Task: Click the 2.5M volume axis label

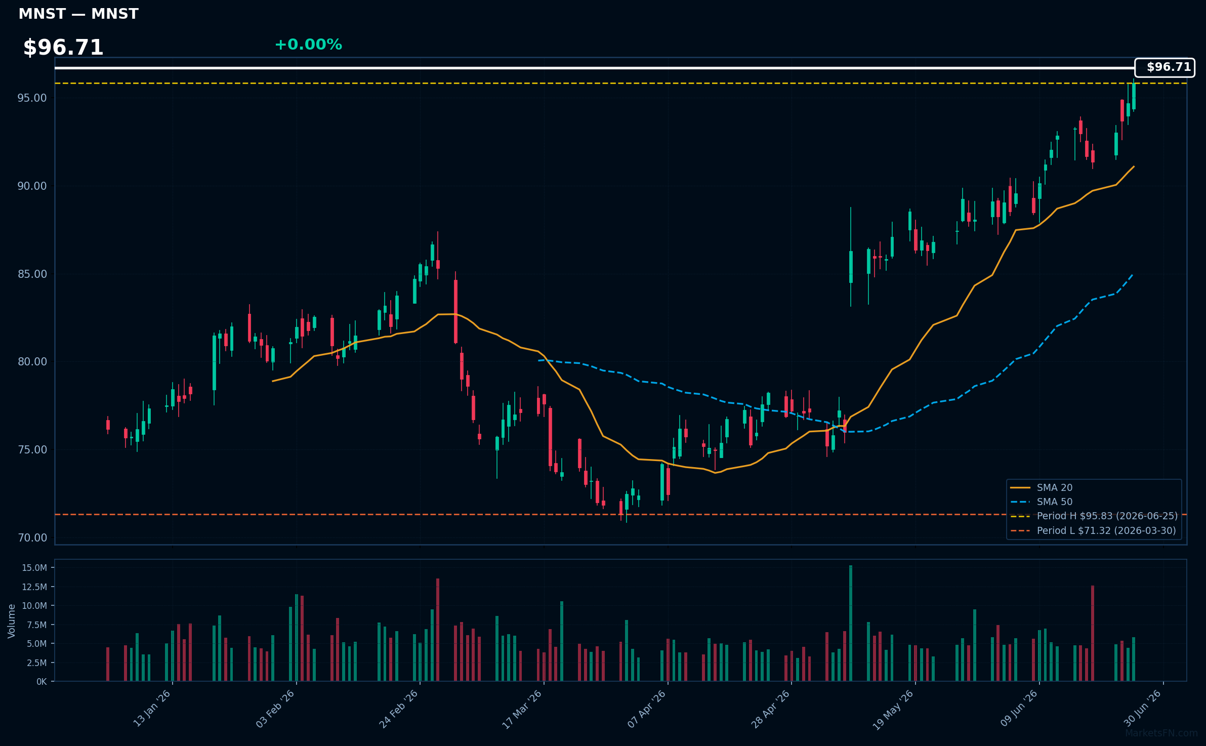Action: pyautogui.click(x=37, y=663)
